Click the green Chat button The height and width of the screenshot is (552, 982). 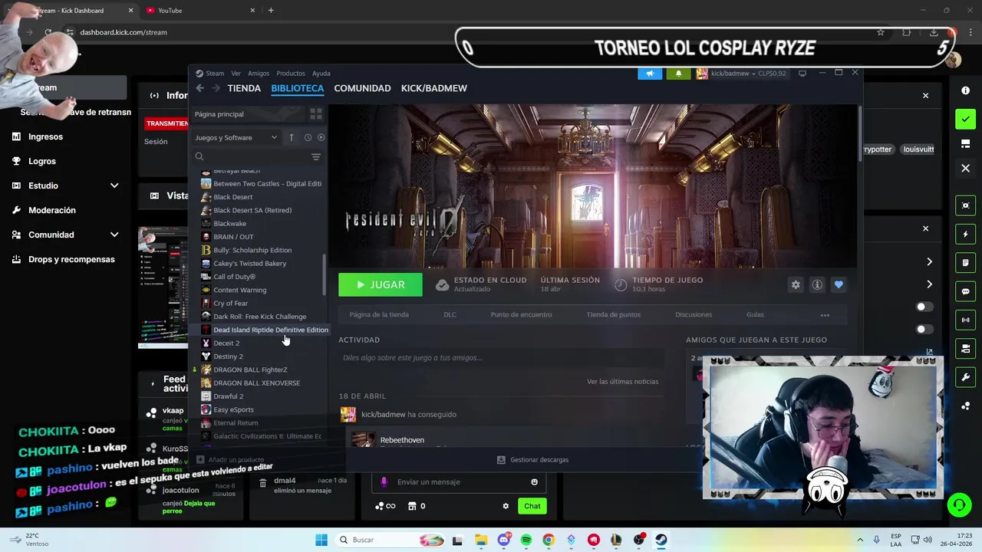532,506
